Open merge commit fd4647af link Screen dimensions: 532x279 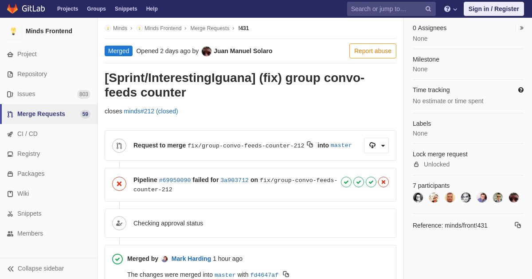click(264, 275)
